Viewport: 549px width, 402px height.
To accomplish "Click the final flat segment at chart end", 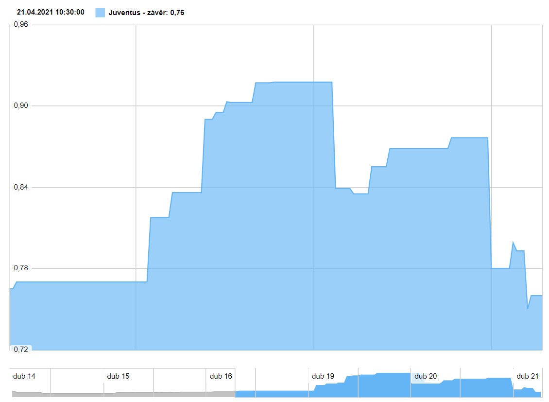I will pos(536,296).
